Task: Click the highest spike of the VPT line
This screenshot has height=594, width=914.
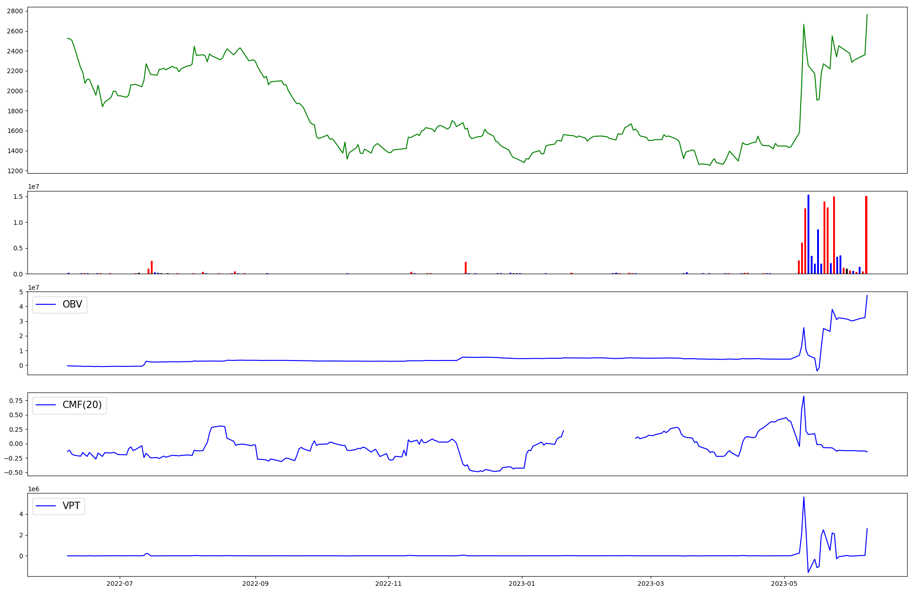Action: (804, 498)
